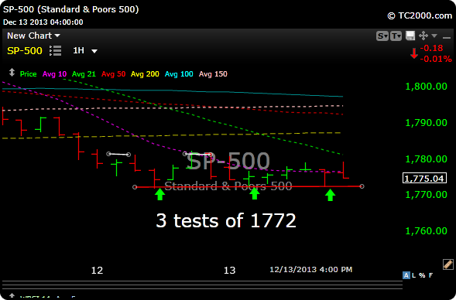Image resolution: width=456 pixels, height=300 pixels.
Task: Click the up-down legend arrows icon beside Price
Action: pyautogui.click(x=12, y=73)
